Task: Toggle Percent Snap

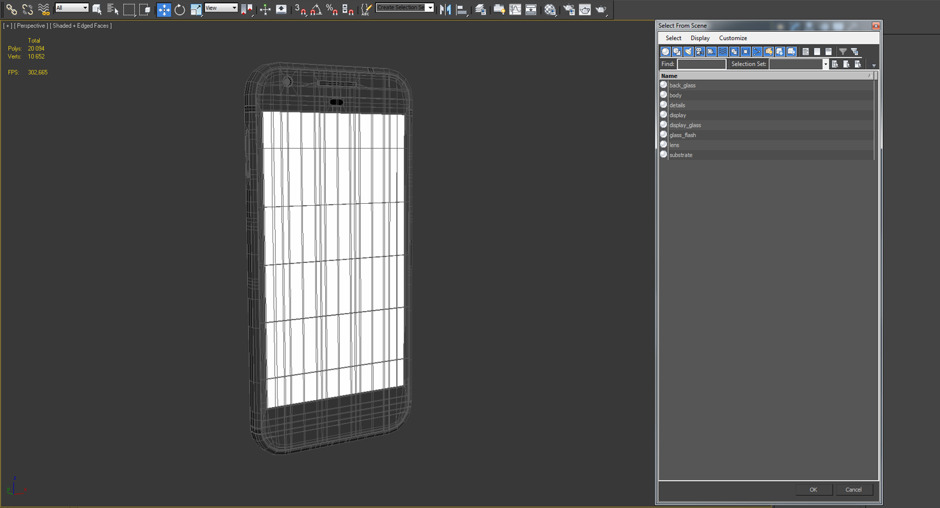Action: pyautogui.click(x=332, y=10)
